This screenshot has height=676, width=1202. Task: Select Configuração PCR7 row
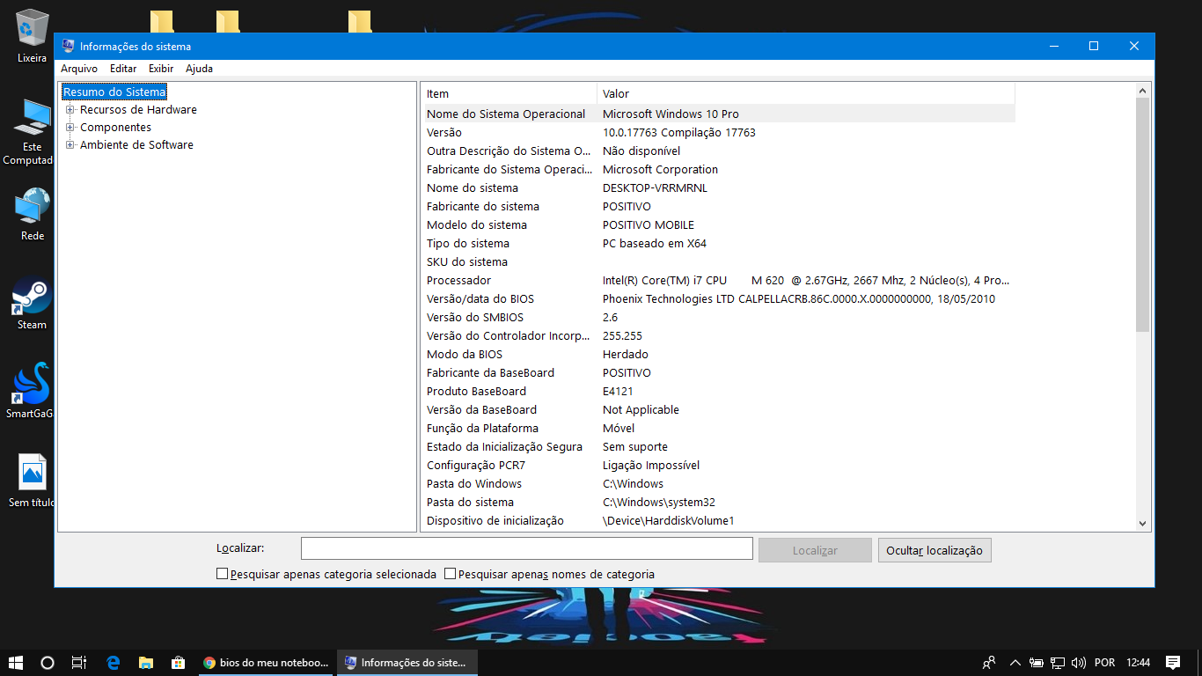(718, 465)
